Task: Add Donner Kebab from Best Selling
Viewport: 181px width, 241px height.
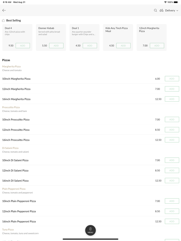Action: click(56, 45)
